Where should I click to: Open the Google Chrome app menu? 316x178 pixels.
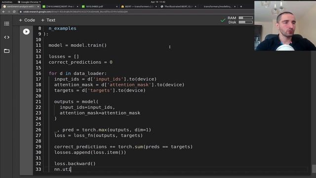pos(29,2)
